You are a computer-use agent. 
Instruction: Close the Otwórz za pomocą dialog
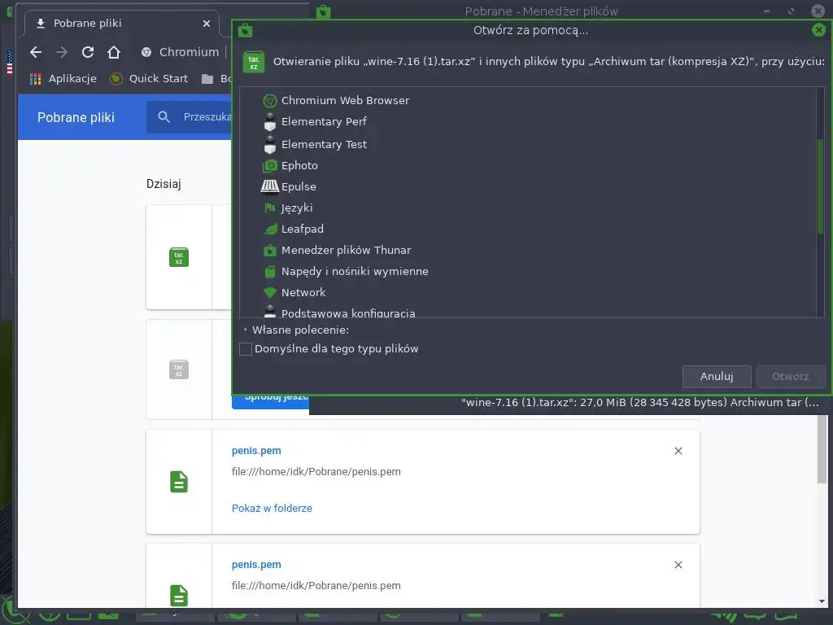818,30
